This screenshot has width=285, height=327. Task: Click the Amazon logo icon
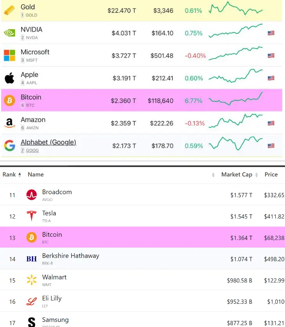point(9,123)
